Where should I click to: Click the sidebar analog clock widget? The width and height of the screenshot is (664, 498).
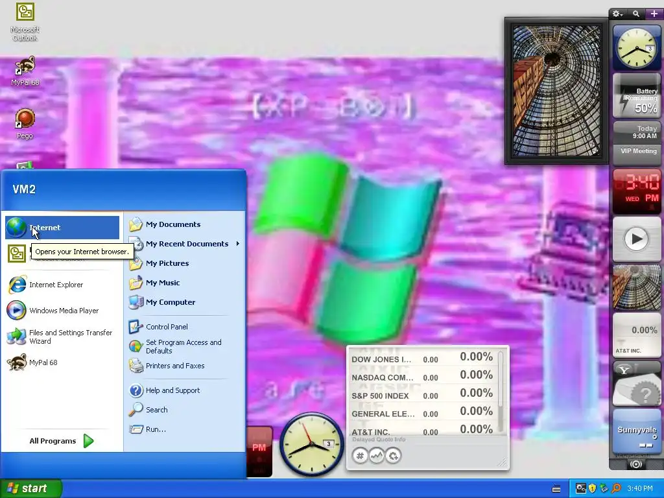pos(637,47)
